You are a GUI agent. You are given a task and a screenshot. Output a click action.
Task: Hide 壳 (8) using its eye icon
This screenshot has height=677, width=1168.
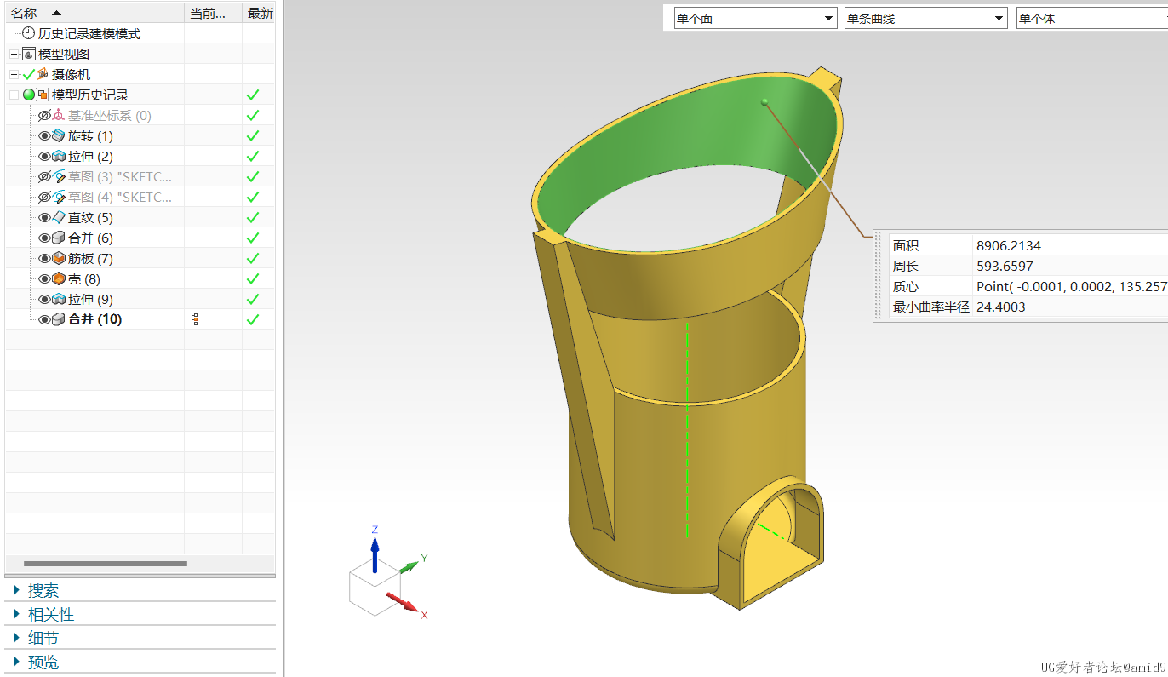click(44, 278)
